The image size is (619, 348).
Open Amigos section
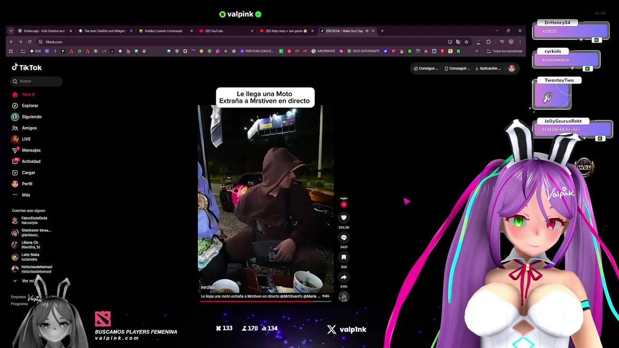tap(24, 128)
